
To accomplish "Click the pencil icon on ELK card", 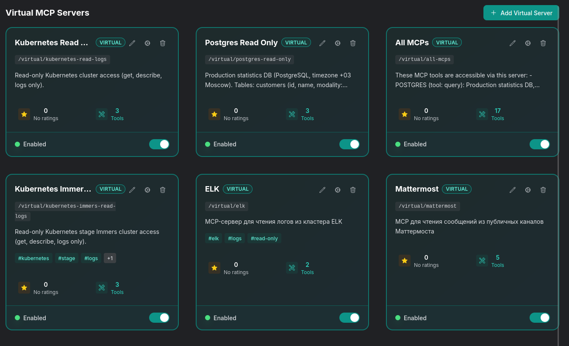I will (322, 190).
